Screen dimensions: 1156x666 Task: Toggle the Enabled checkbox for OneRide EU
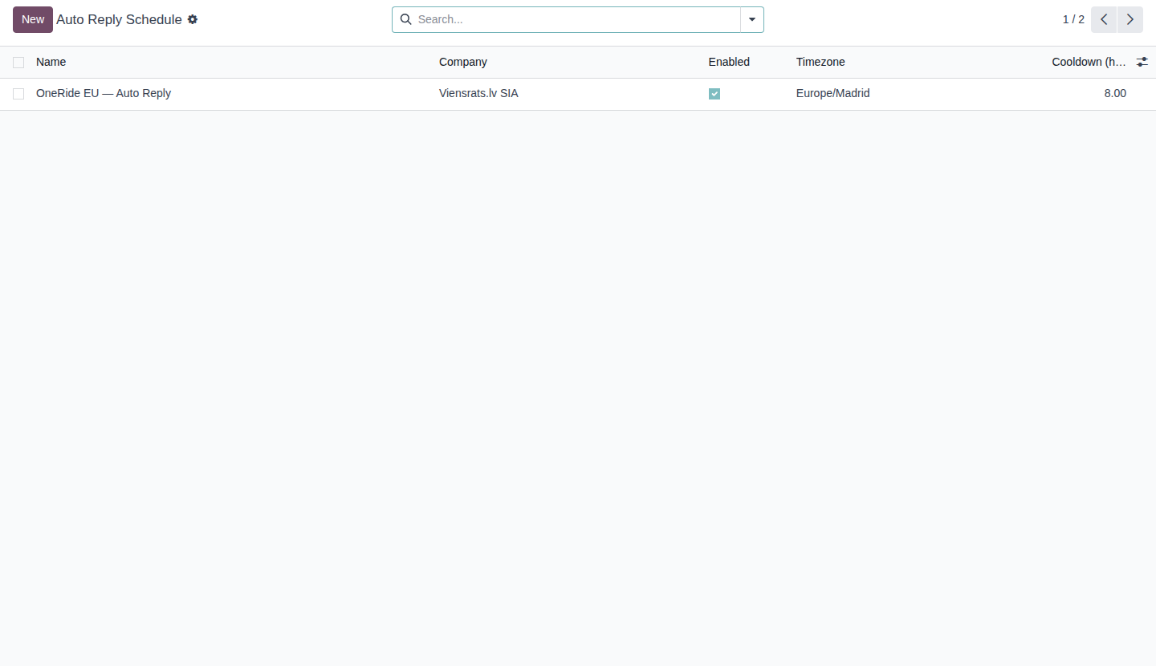[714, 93]
